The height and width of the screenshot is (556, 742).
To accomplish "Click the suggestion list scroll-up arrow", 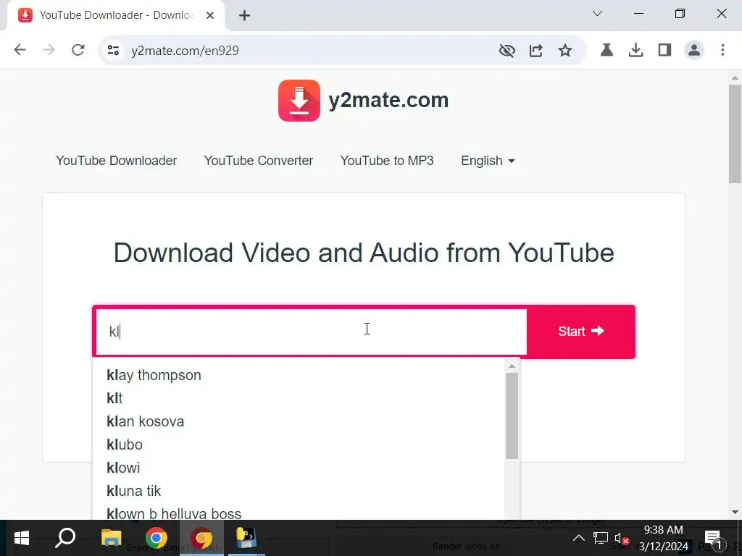I will 512,366.
